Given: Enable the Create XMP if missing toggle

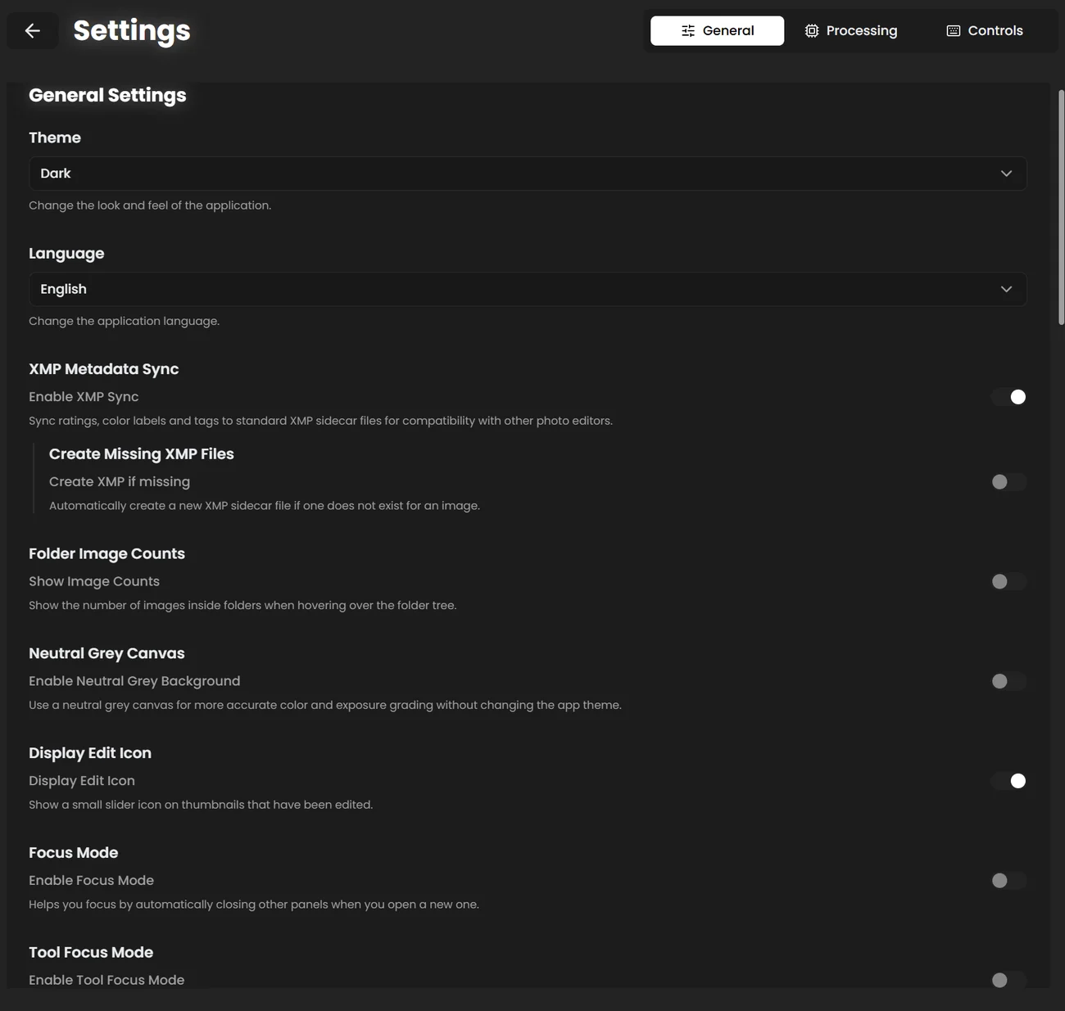Looking at the screenshot, I should pyautogui.click(x=1008, y=482).
